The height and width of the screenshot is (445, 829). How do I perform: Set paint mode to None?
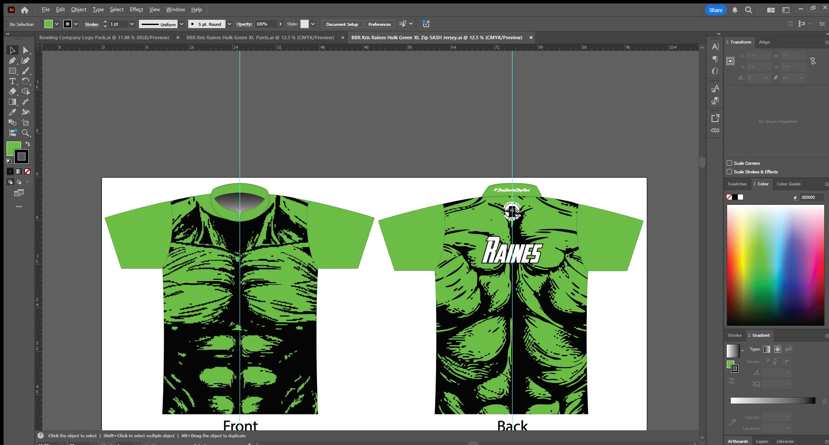point(27,172)
